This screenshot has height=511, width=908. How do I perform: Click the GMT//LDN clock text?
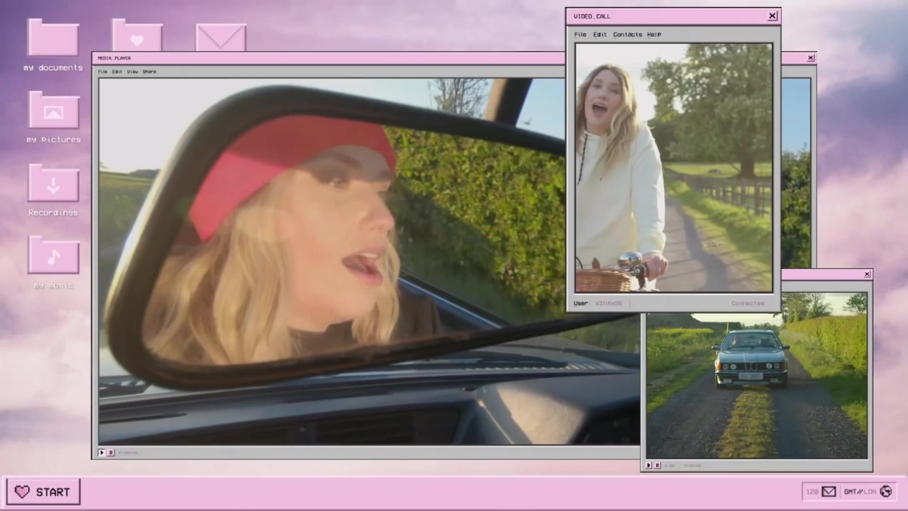860,491
